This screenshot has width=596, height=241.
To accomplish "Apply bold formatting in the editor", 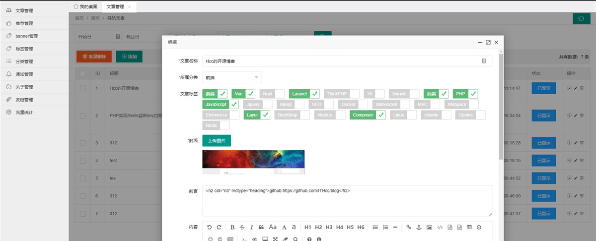I will [x=232, y=227].
